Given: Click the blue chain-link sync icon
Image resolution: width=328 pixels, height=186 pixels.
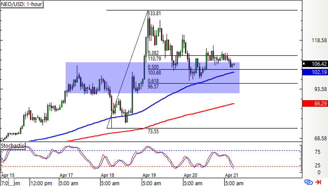Looking at the screenshot, I should [x=308, y=182].
